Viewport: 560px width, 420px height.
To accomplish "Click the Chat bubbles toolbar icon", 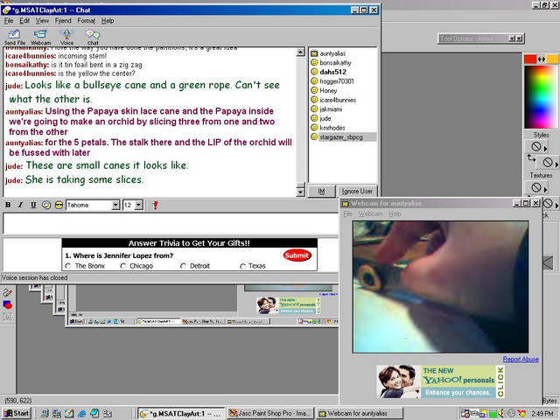I will point(93,35).
